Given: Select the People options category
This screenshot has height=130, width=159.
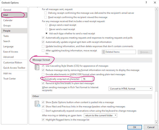Looking at the screenshot, I should click(x=14, y=31).
